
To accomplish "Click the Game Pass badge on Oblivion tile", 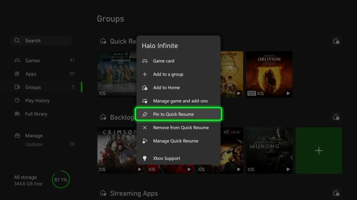I will [251, 93].
